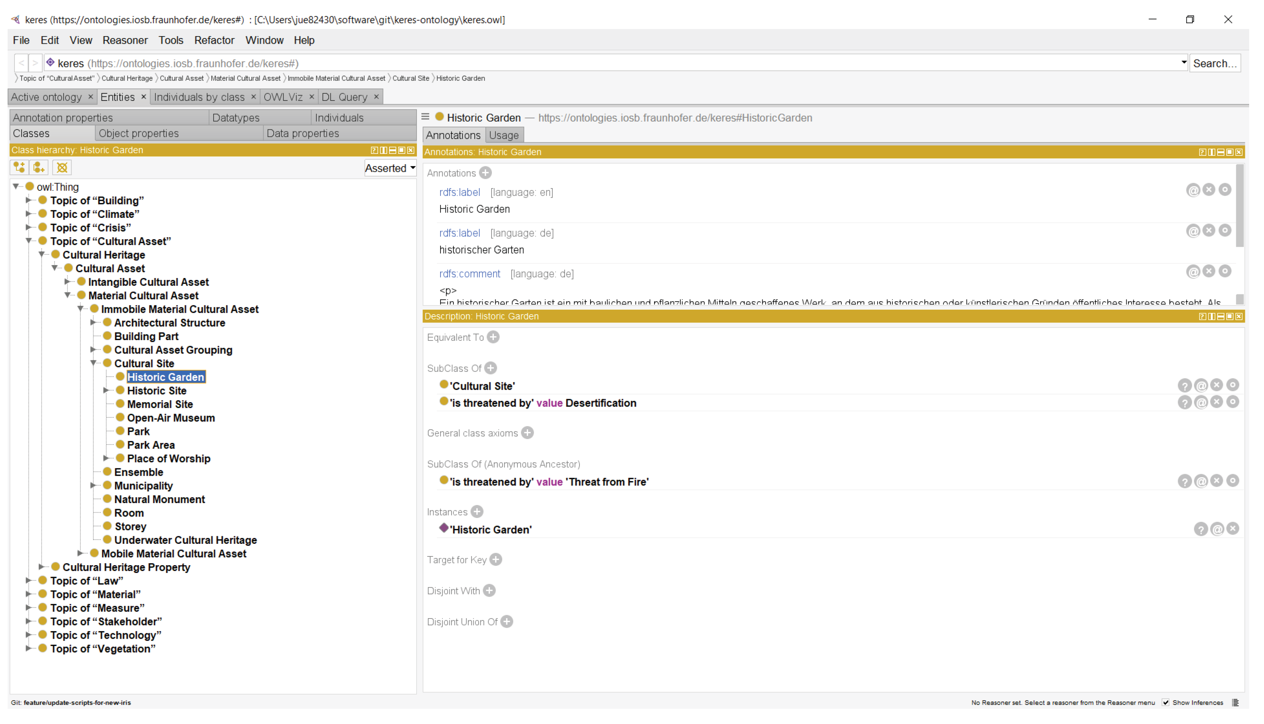Annotate the 'Cultural Site' superclass axiom

[1201, 385]
